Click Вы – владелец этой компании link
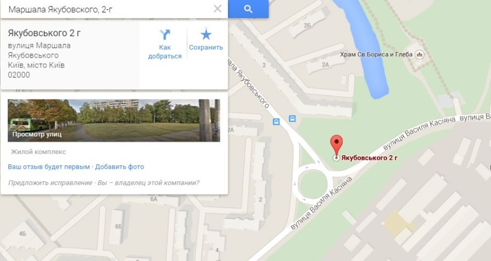Screen dimensions: 491x261 (148, 182)
